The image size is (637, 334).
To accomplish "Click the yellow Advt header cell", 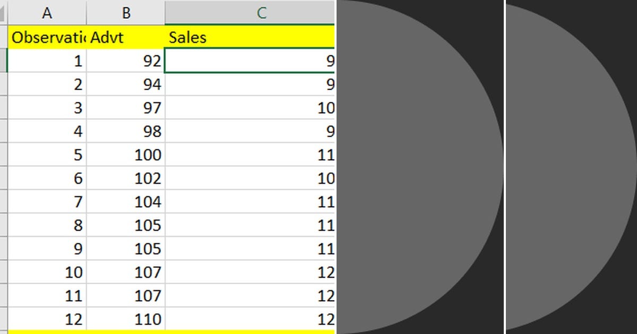I will pyautogui.click(x=126, y=37).
